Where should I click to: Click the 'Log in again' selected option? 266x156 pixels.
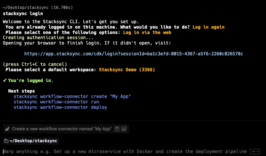(x=209, y=27)
